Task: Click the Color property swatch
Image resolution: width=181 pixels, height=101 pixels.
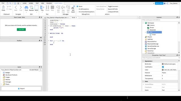Action: pyautogui.click(x=163, y=70)
